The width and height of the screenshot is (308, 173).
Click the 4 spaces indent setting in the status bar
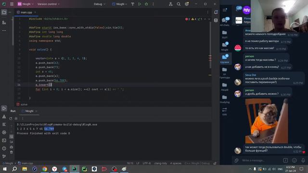(x=176, y=163)
